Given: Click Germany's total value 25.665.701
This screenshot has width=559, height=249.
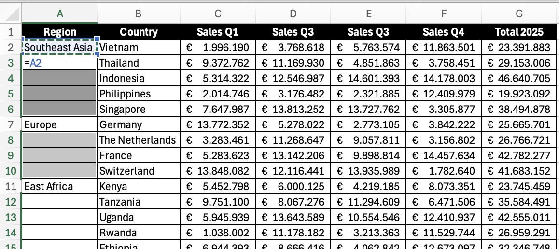Looking at the screenshot, I should [519, 125].
